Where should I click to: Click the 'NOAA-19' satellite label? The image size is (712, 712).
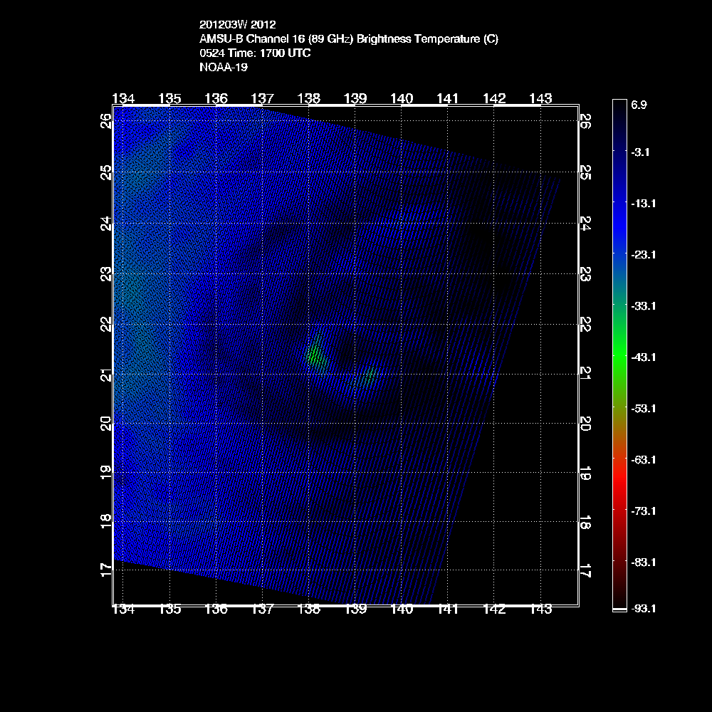(224, 67)
